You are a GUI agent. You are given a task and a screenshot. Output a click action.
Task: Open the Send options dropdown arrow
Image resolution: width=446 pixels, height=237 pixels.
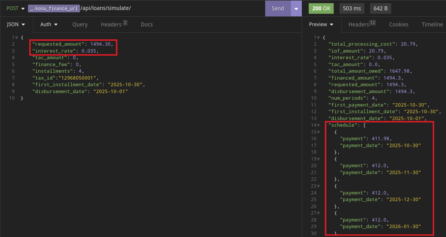point(296,8)
